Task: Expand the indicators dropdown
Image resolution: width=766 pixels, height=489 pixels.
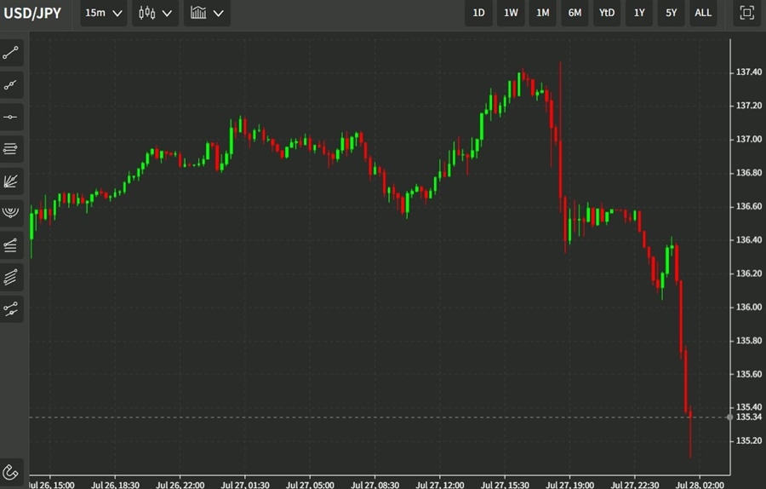Action: click(207, 13)
